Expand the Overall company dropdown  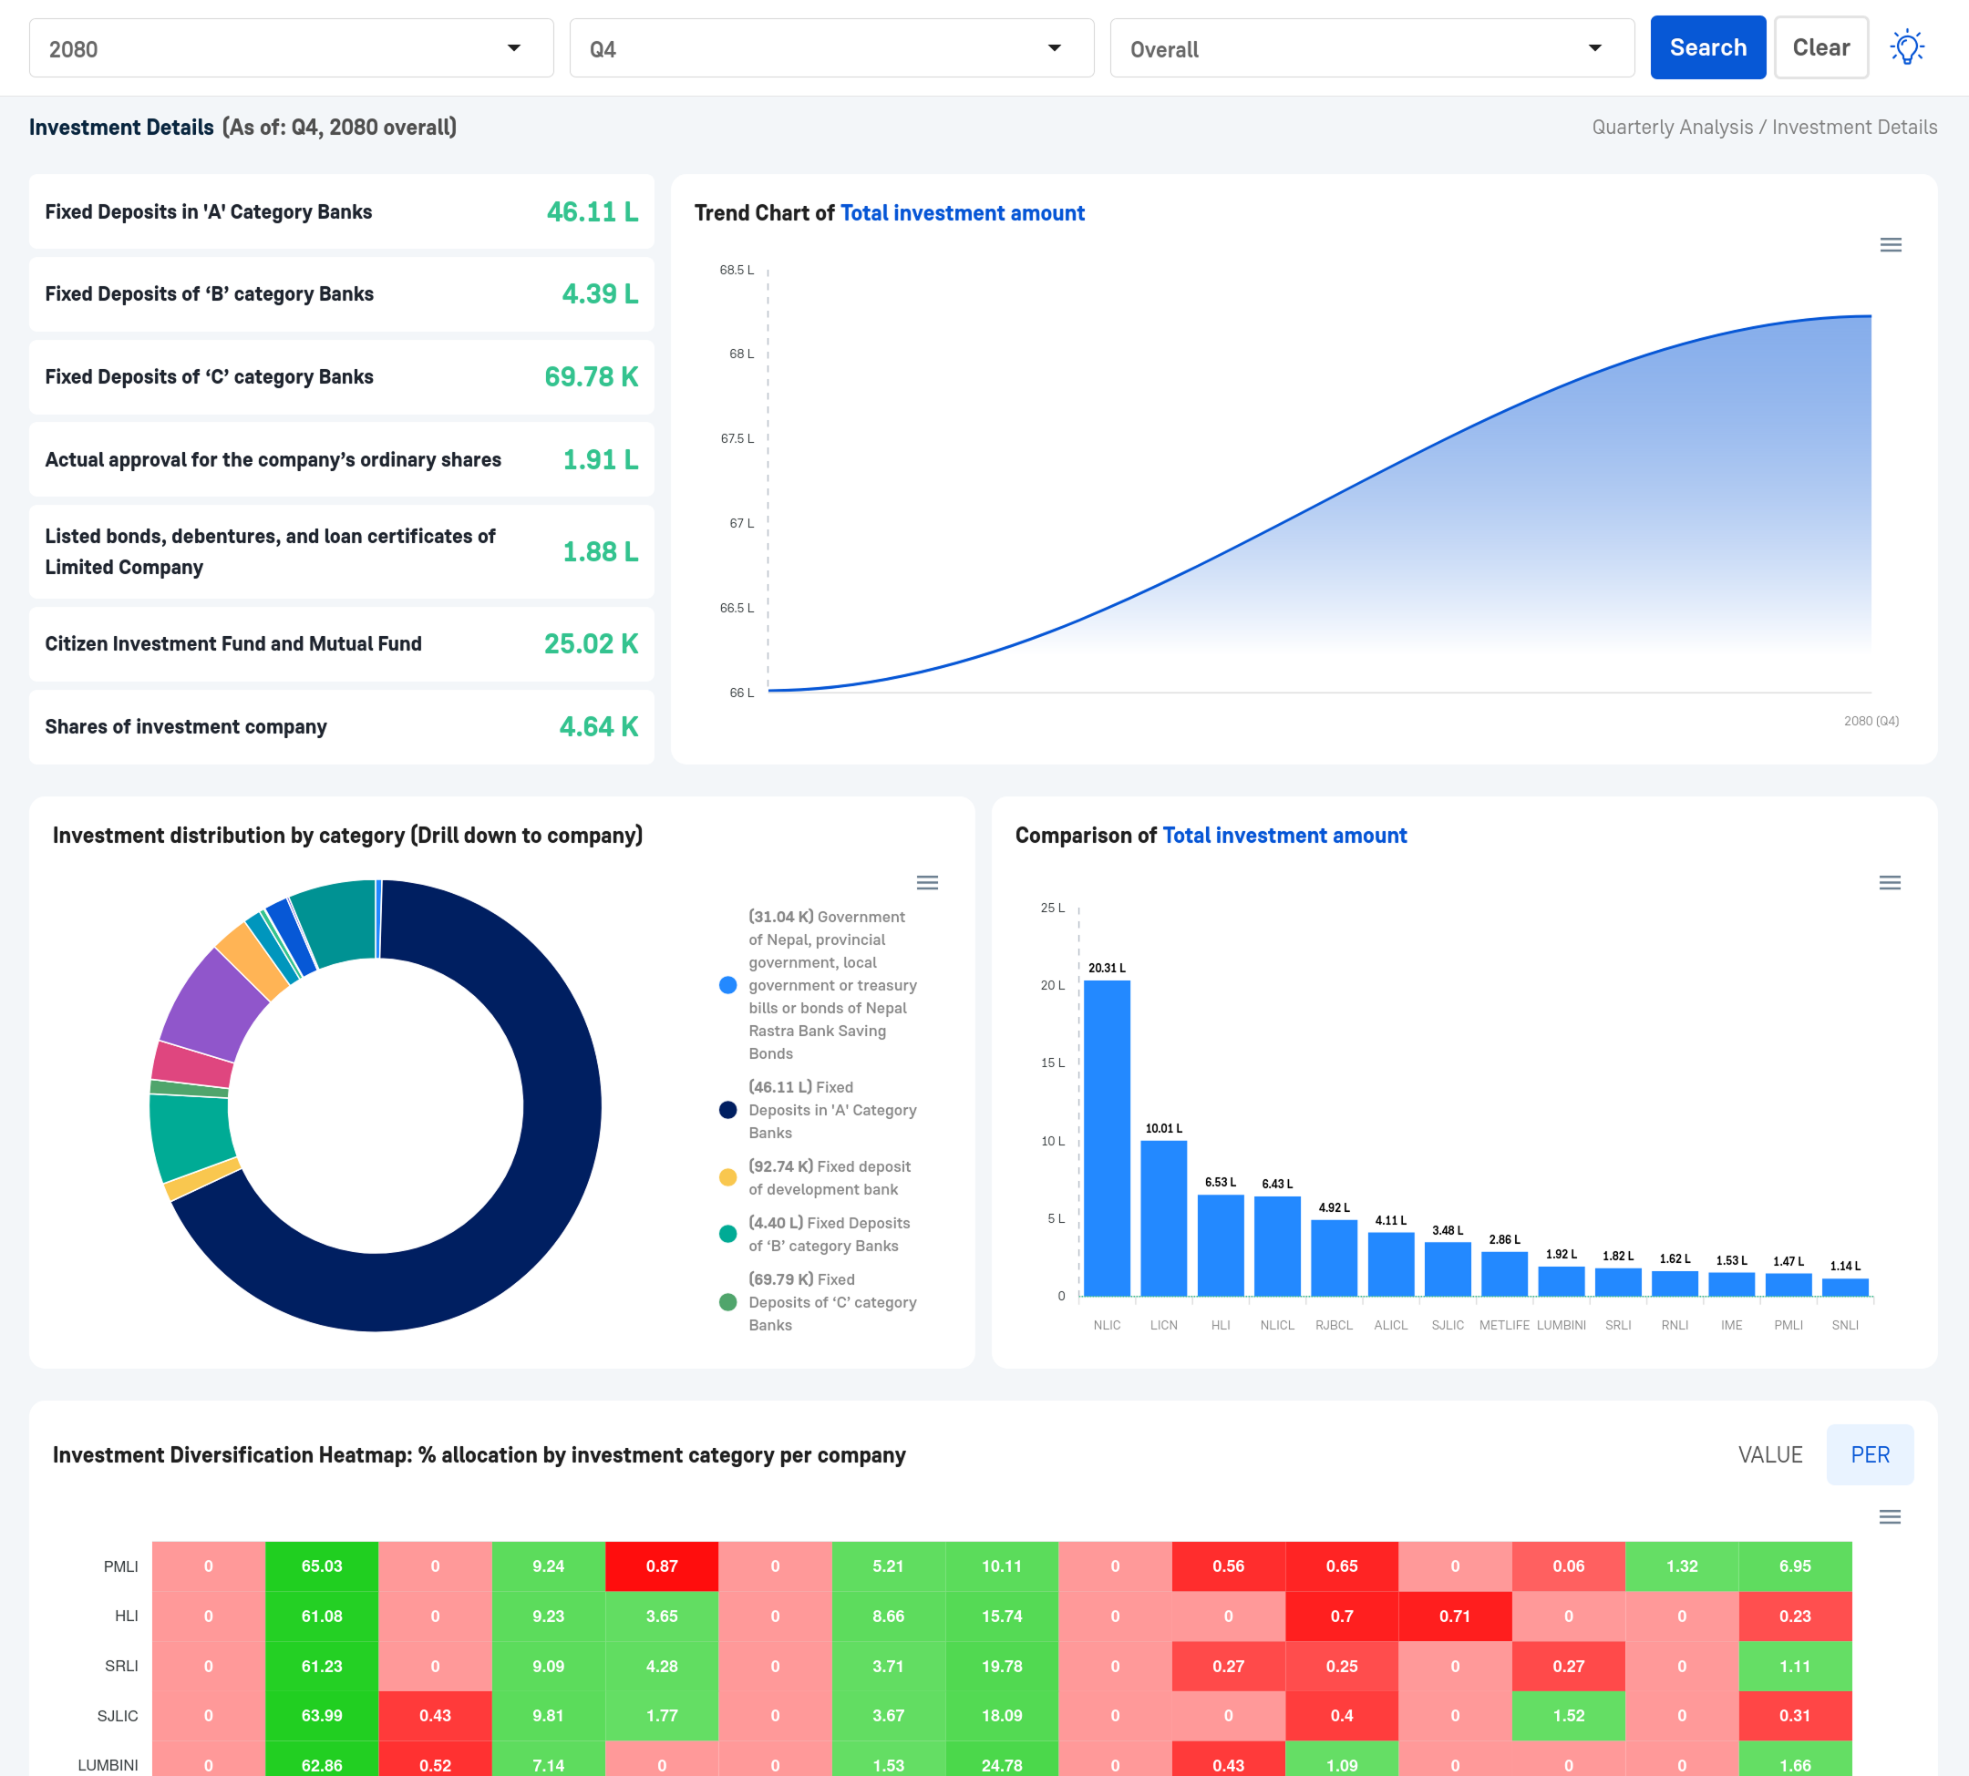pos(1371,47)
